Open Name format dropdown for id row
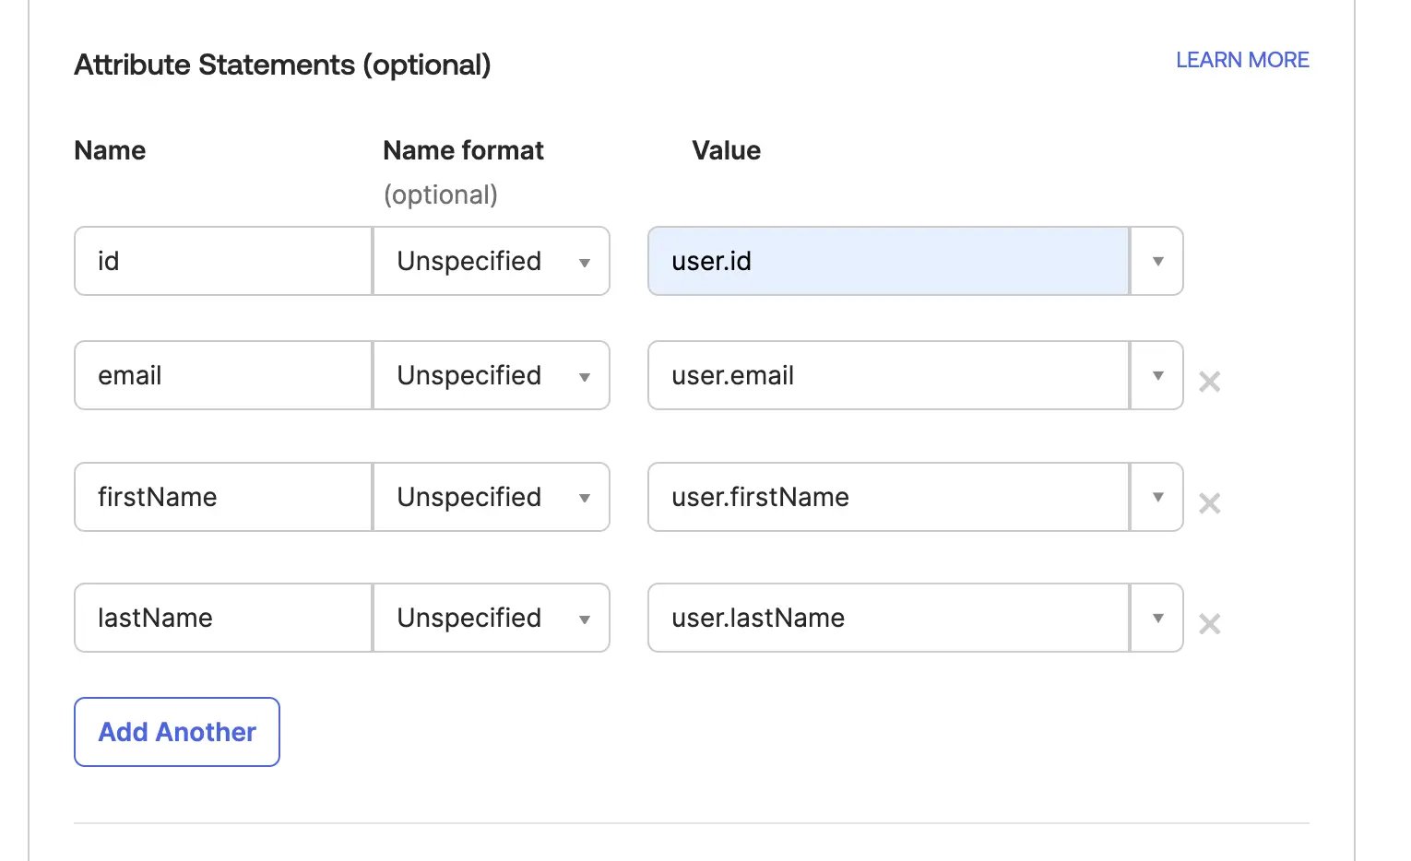Image resolution: width=1411 pixels, height=861 pixels. pos(492,261)
